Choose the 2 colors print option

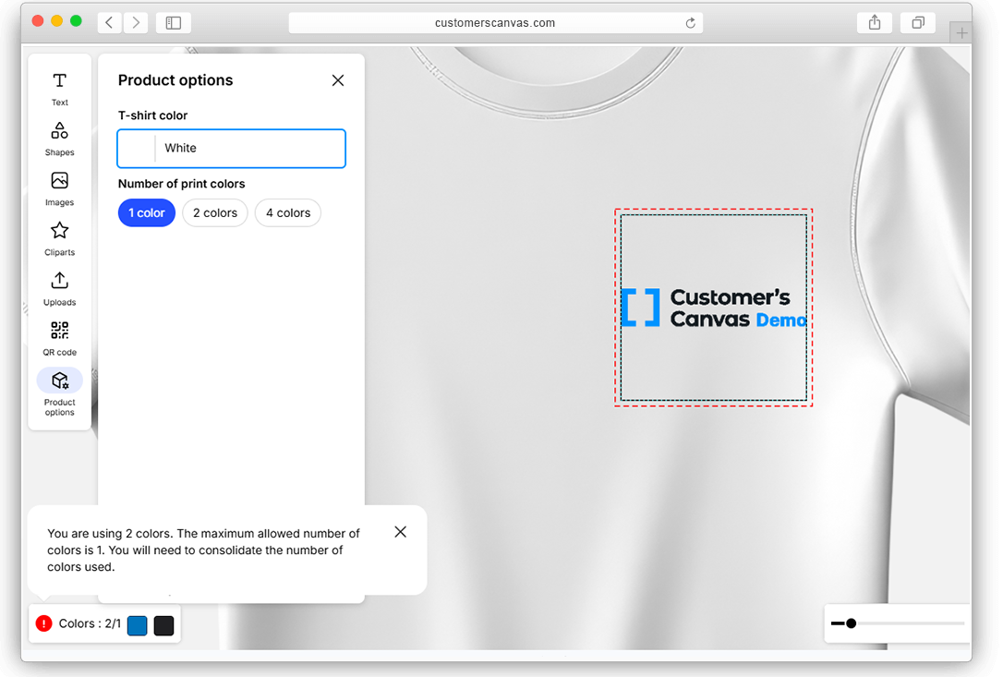[215, 213]
